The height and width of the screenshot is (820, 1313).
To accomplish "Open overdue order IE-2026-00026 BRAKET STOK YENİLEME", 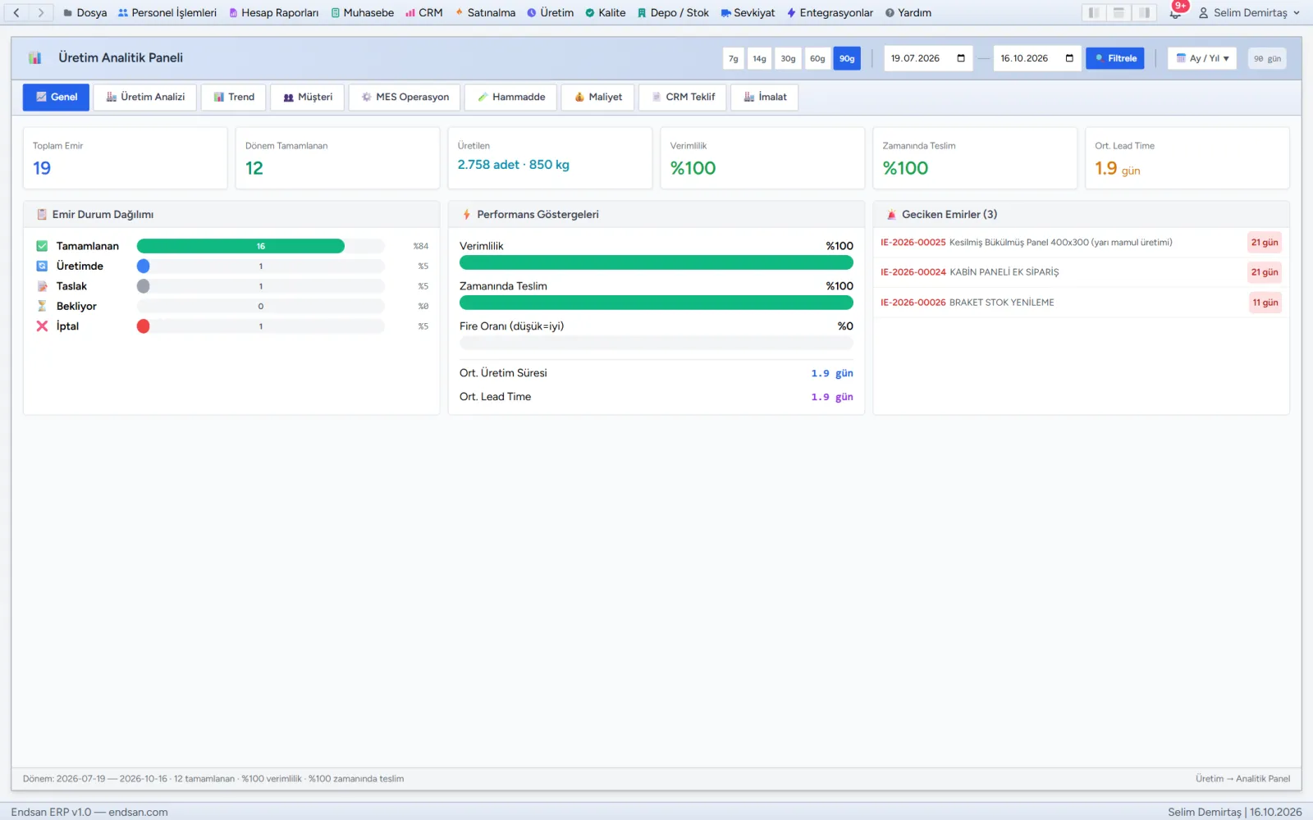I will (x=1081, y=303).
